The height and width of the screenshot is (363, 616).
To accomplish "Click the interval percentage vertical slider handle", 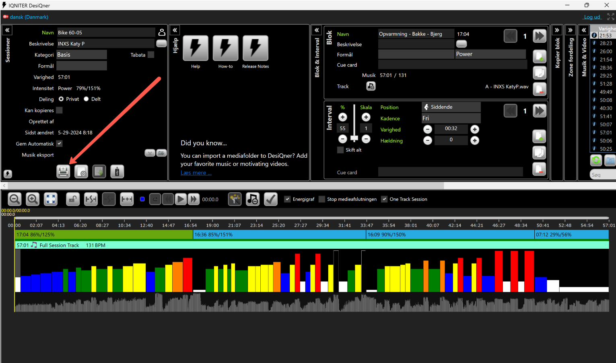I will click(x=354, y=138).
